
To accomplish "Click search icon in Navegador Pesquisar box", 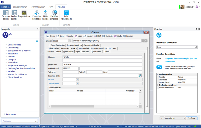I will point(36,121).
